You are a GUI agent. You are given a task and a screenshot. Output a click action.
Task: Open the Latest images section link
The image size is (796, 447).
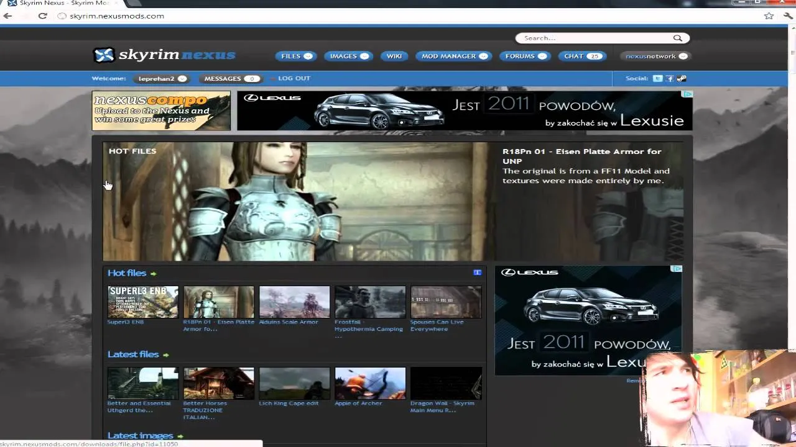point(140,436)
